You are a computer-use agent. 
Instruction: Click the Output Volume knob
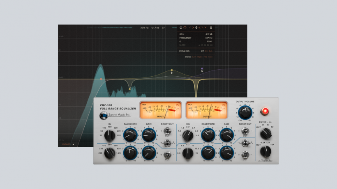click(x=245, y=112)
